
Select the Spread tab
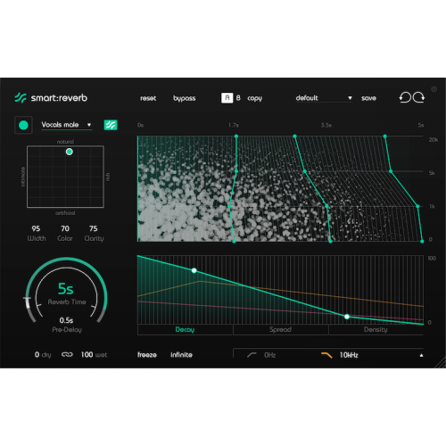pyautogui.click(x=280, y=329)
